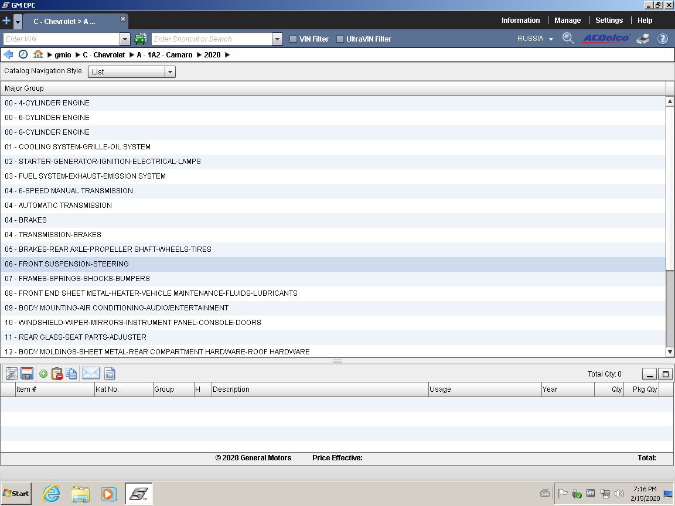Expand the arrow before A - 1A2 - Camaro
675x506 pixels.
click(132, 54)
